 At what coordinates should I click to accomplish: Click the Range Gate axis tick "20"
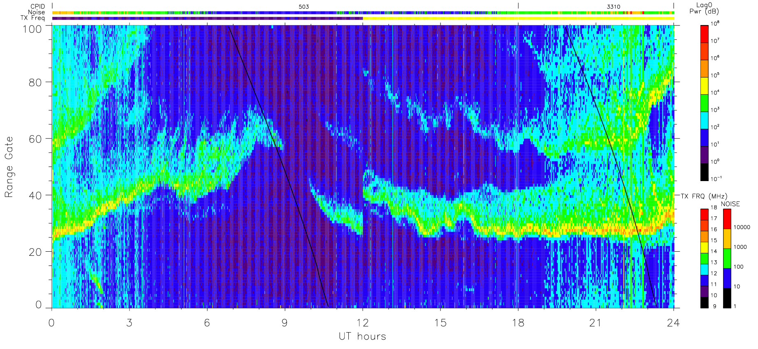point(35,252)
